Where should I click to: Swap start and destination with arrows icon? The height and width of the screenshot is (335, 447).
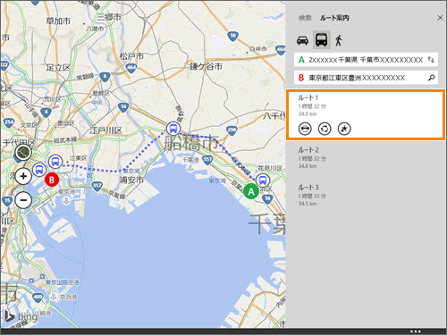431,60
